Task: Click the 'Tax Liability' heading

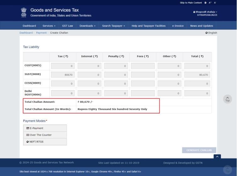Action: pos(31,47)
